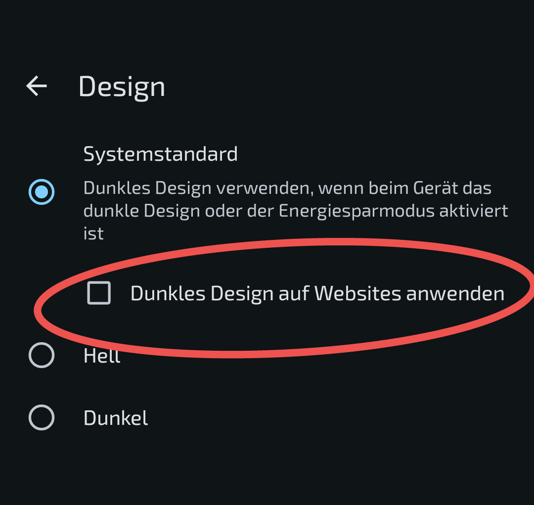This screenshot has width=534, height=505.
Task: Enable the dark design on websites checkbox
Action: pyautogui.click(x=99, y=293)
